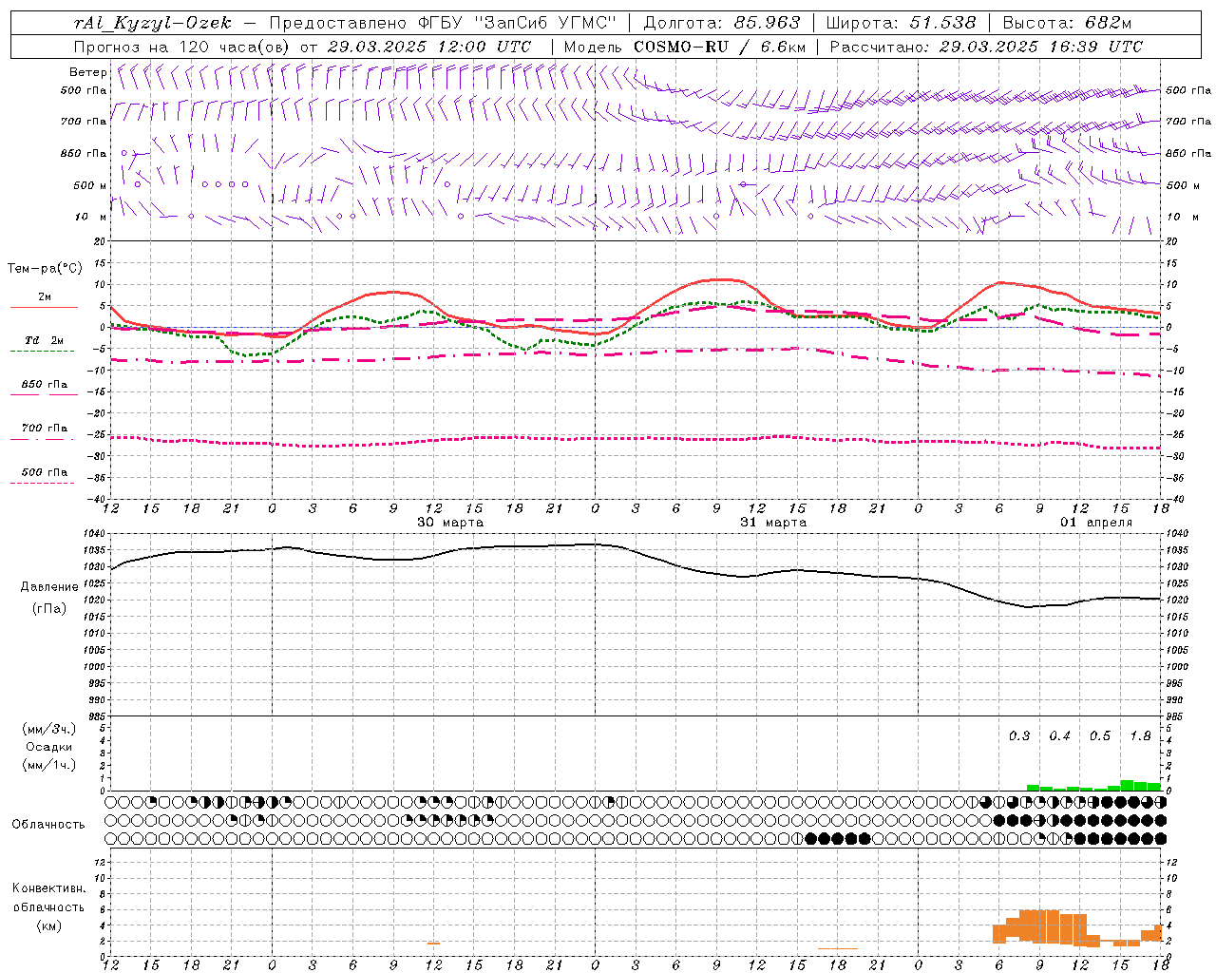
Task: Click the 500 гПа temperature legend entry
Action: pyautogui.click(x=44, y=472)
